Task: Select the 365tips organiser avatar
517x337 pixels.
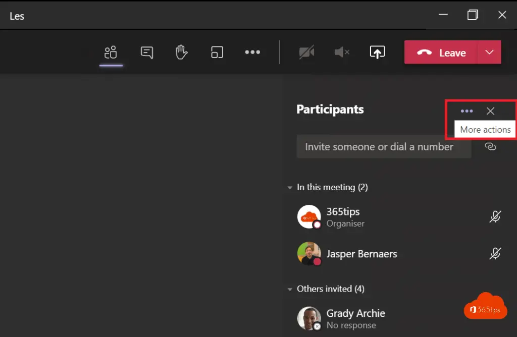Action: pyautogui.click(x=309, y=217)
